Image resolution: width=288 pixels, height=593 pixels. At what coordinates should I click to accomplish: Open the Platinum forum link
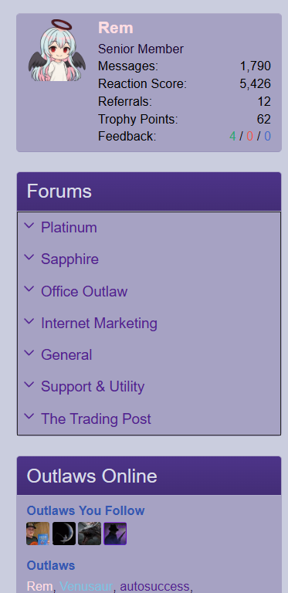click(x=69, y=227)
